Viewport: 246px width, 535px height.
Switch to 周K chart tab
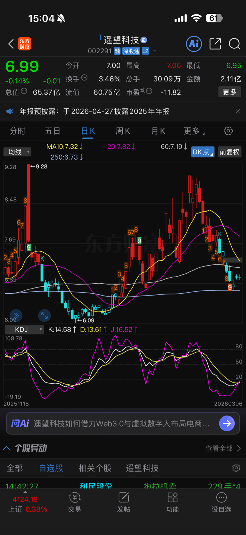pos(123,131)
